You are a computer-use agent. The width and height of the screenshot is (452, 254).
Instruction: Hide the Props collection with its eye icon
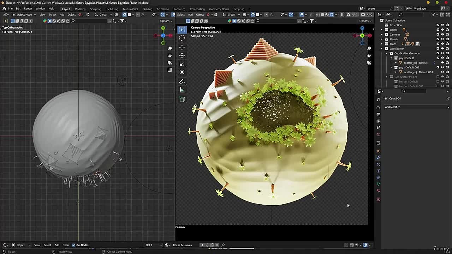(442, 43)
